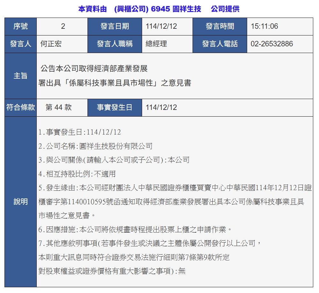
Task: Select the 事實發生日 header cell
Action: tap(115, 108)
